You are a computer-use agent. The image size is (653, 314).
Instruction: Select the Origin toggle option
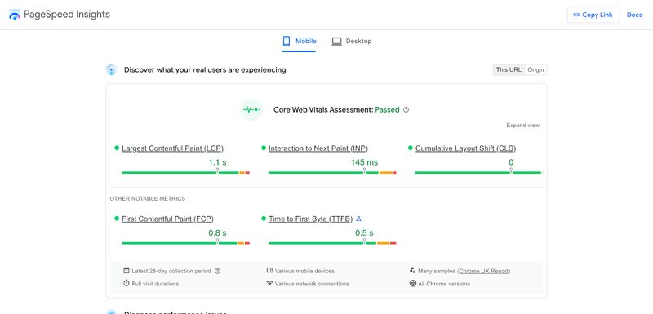(x=535, y=69)
